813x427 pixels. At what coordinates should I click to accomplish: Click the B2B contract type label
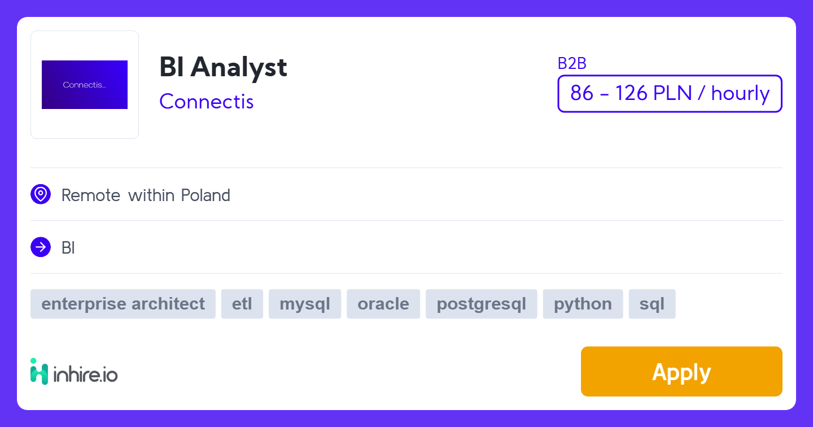coord(572,64)
